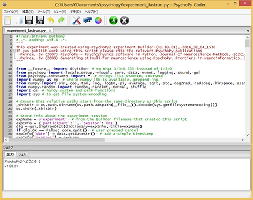Click PsychoPy app icon in title bar
The height and width of the screenshot is (200, 253).
5,4
